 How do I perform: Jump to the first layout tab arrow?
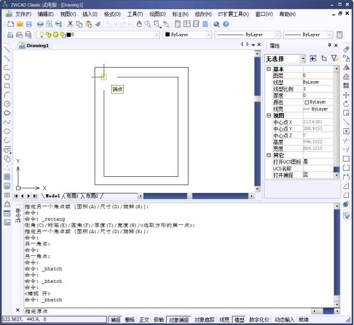(x=16, y=196)
